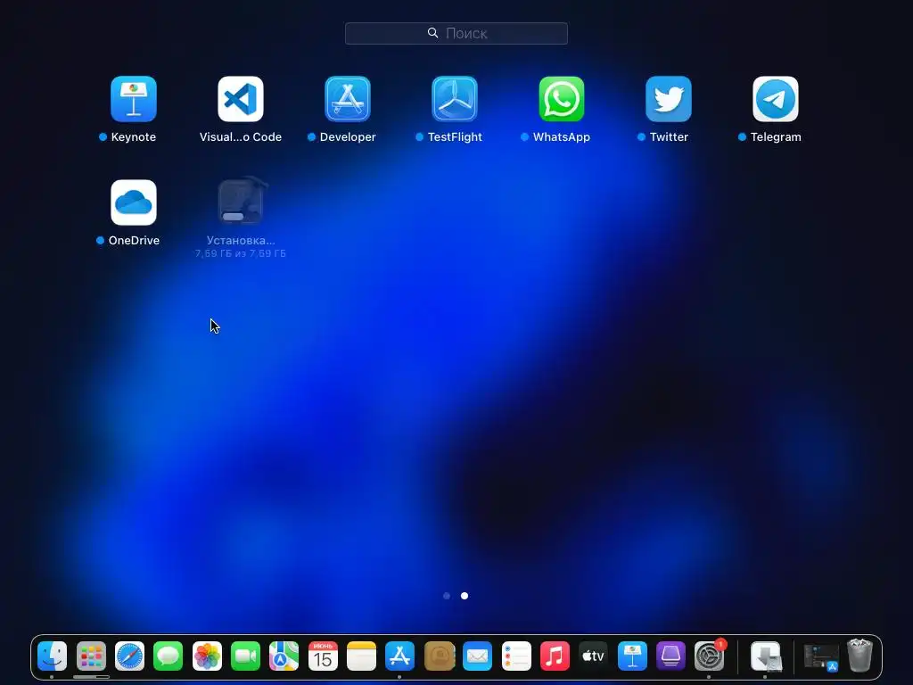
Task: Open the recent window thumbnail in the Dock
Action: coord(821,657)
